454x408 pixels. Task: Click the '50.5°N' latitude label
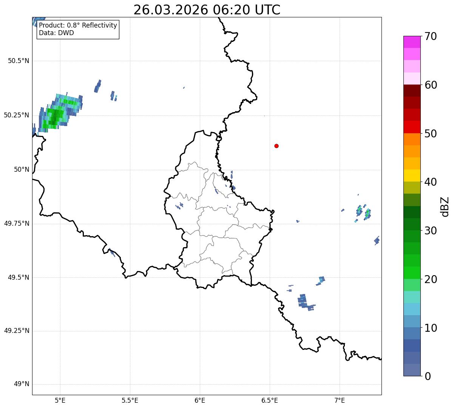pos(19,61)
